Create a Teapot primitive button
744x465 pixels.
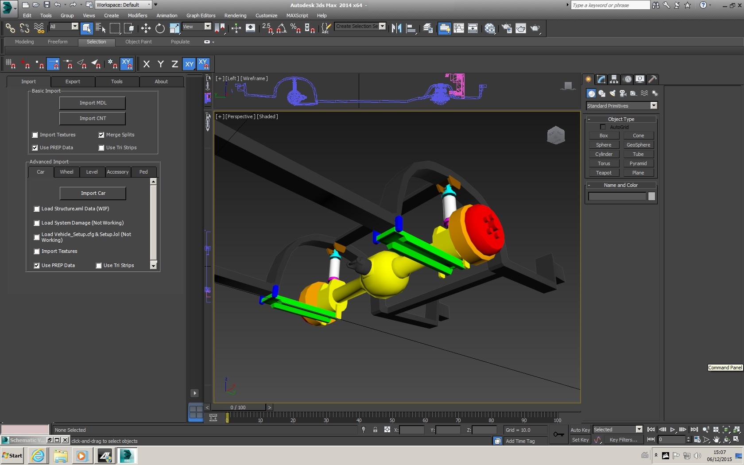click(x=603, y=173)
